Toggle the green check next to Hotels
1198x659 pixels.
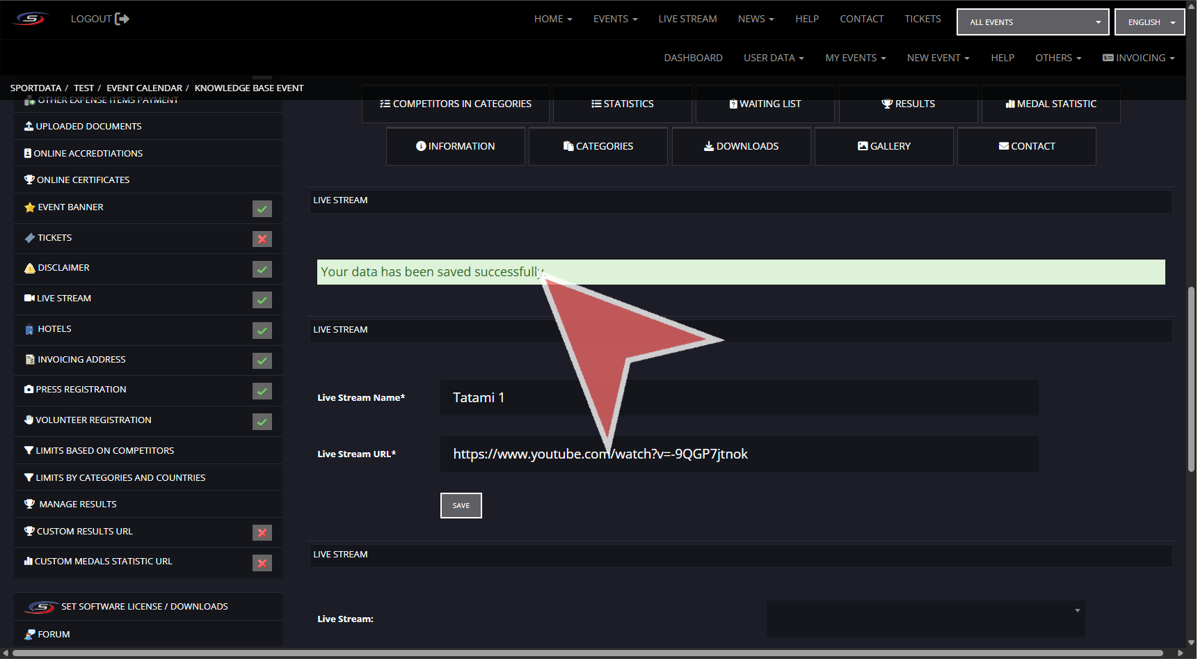click(x=262, y=331)
